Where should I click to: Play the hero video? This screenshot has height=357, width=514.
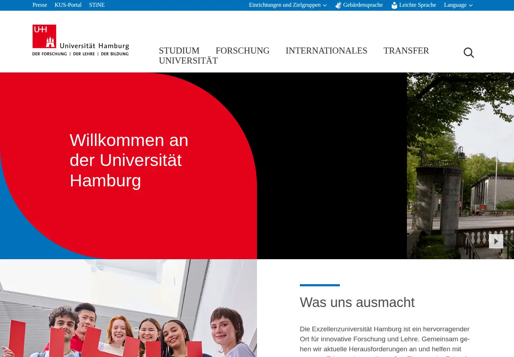tap(496, 241)
